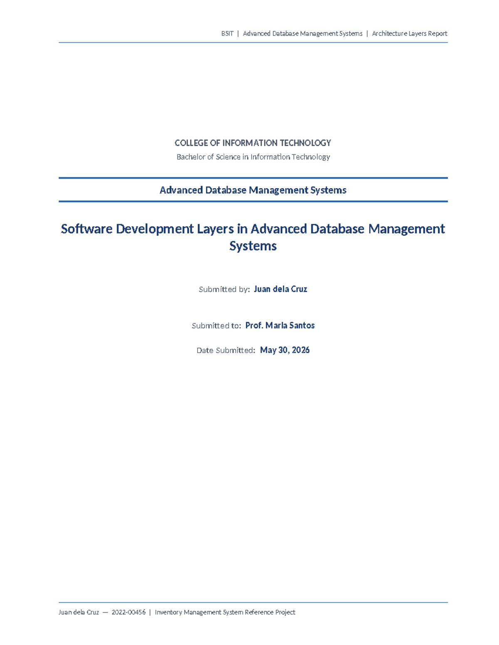The height and width of the screenshot is (645, 499).
Task: Click the student number '2022-00456' in footer
Action: [128, 612]
